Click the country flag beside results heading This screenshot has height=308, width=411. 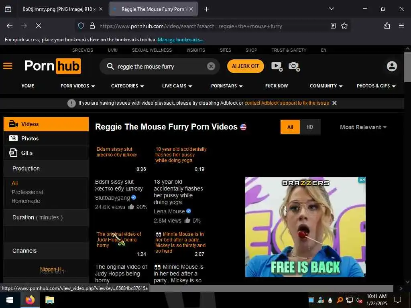243,127
